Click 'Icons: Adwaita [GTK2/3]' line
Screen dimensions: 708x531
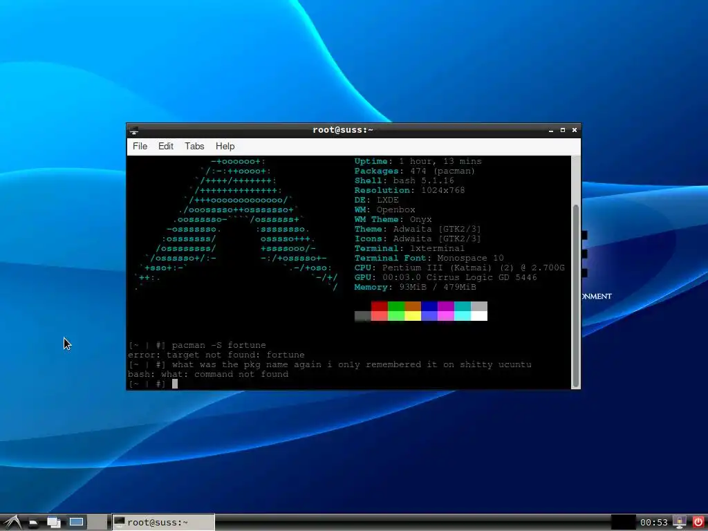click(418, 239)
